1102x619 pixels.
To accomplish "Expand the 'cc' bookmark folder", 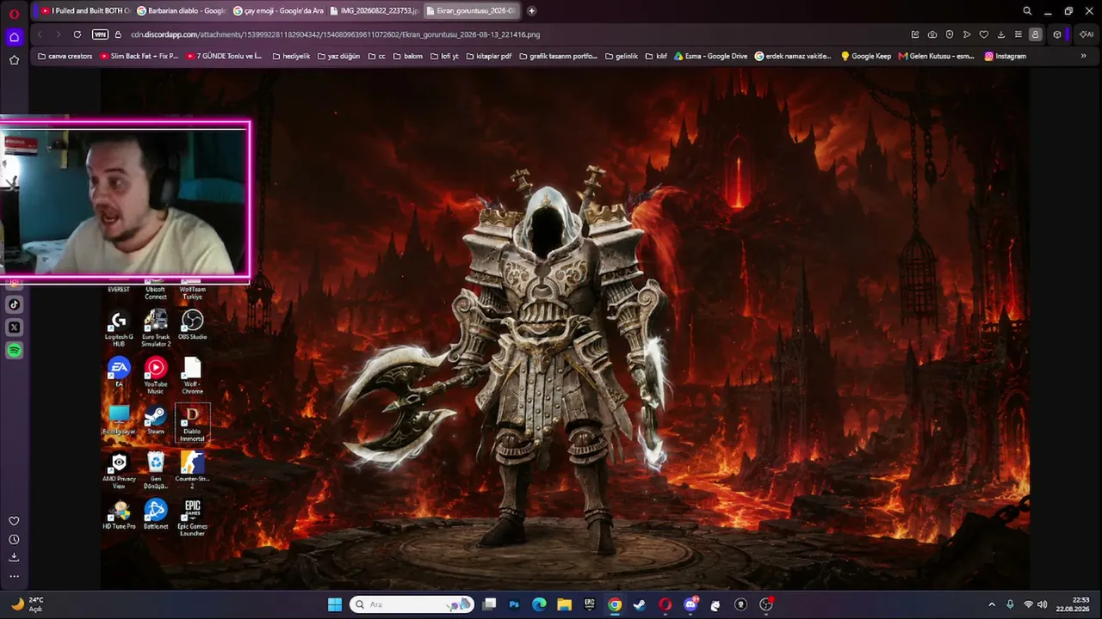I will tap(376, 56).
